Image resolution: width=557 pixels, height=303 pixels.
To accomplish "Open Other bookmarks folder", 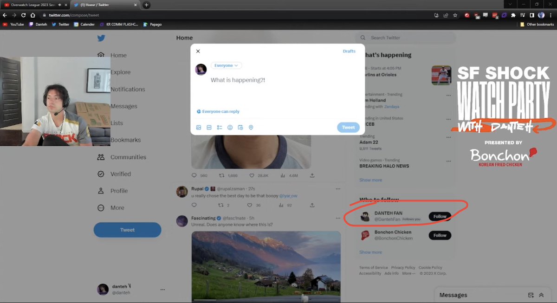I will [x=537, y=24].
